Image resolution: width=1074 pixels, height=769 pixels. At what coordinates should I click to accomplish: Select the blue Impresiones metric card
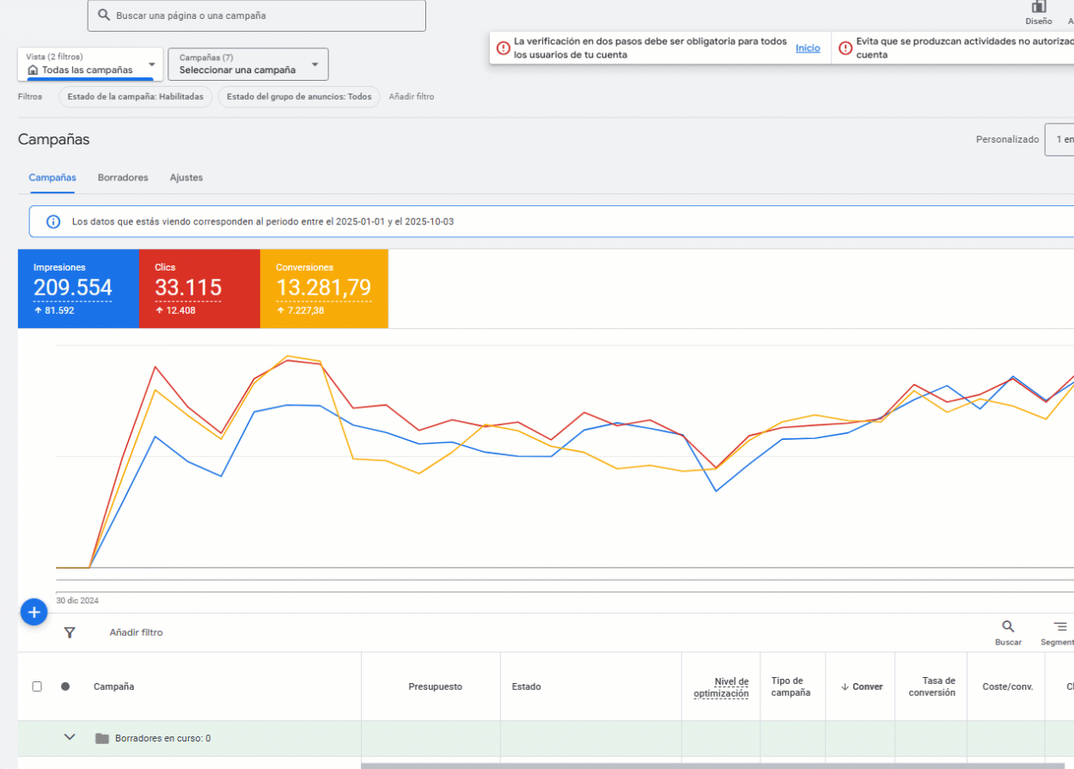pyautogui.click(x=78, y=289)
